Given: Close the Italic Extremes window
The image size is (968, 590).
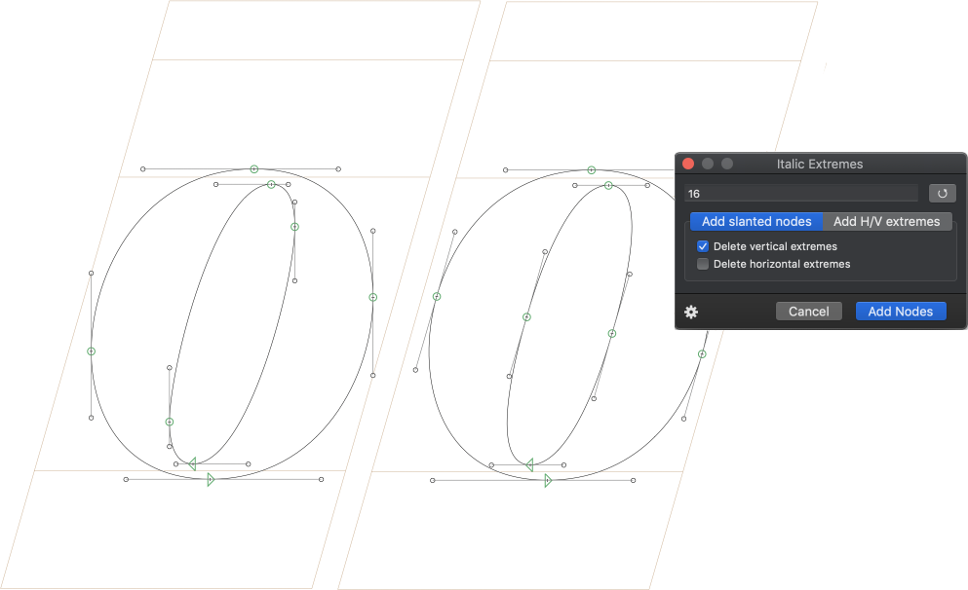Looking at the screenshot, I should [687, 164].
